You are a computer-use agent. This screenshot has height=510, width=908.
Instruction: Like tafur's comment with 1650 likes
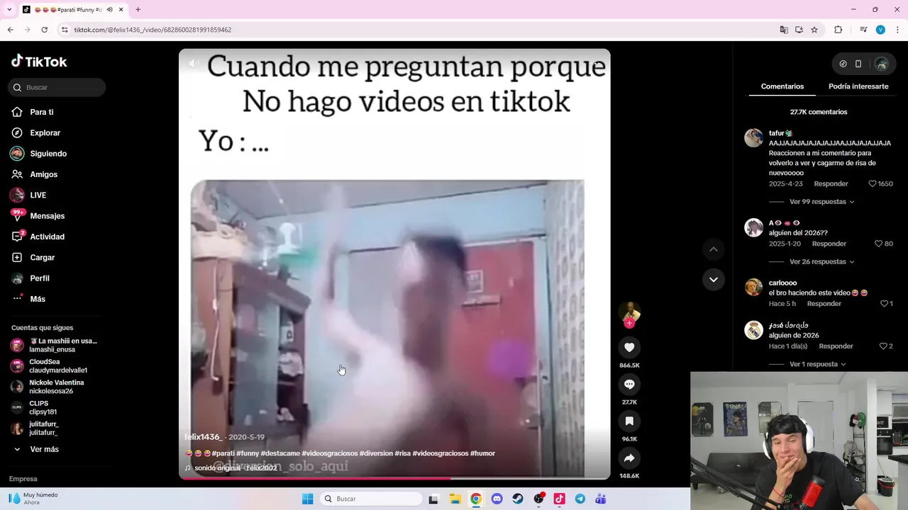tap(873, 183)
